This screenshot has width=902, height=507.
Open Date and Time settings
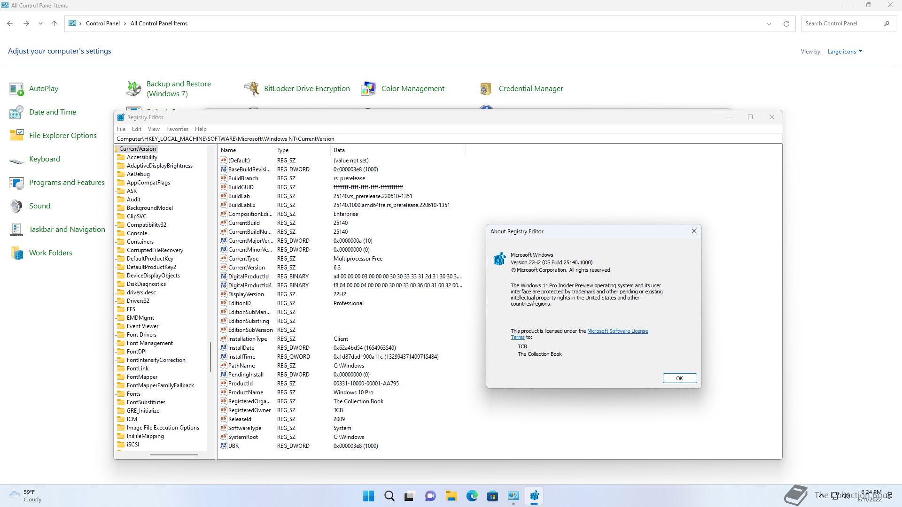click(x=43, y=112)
